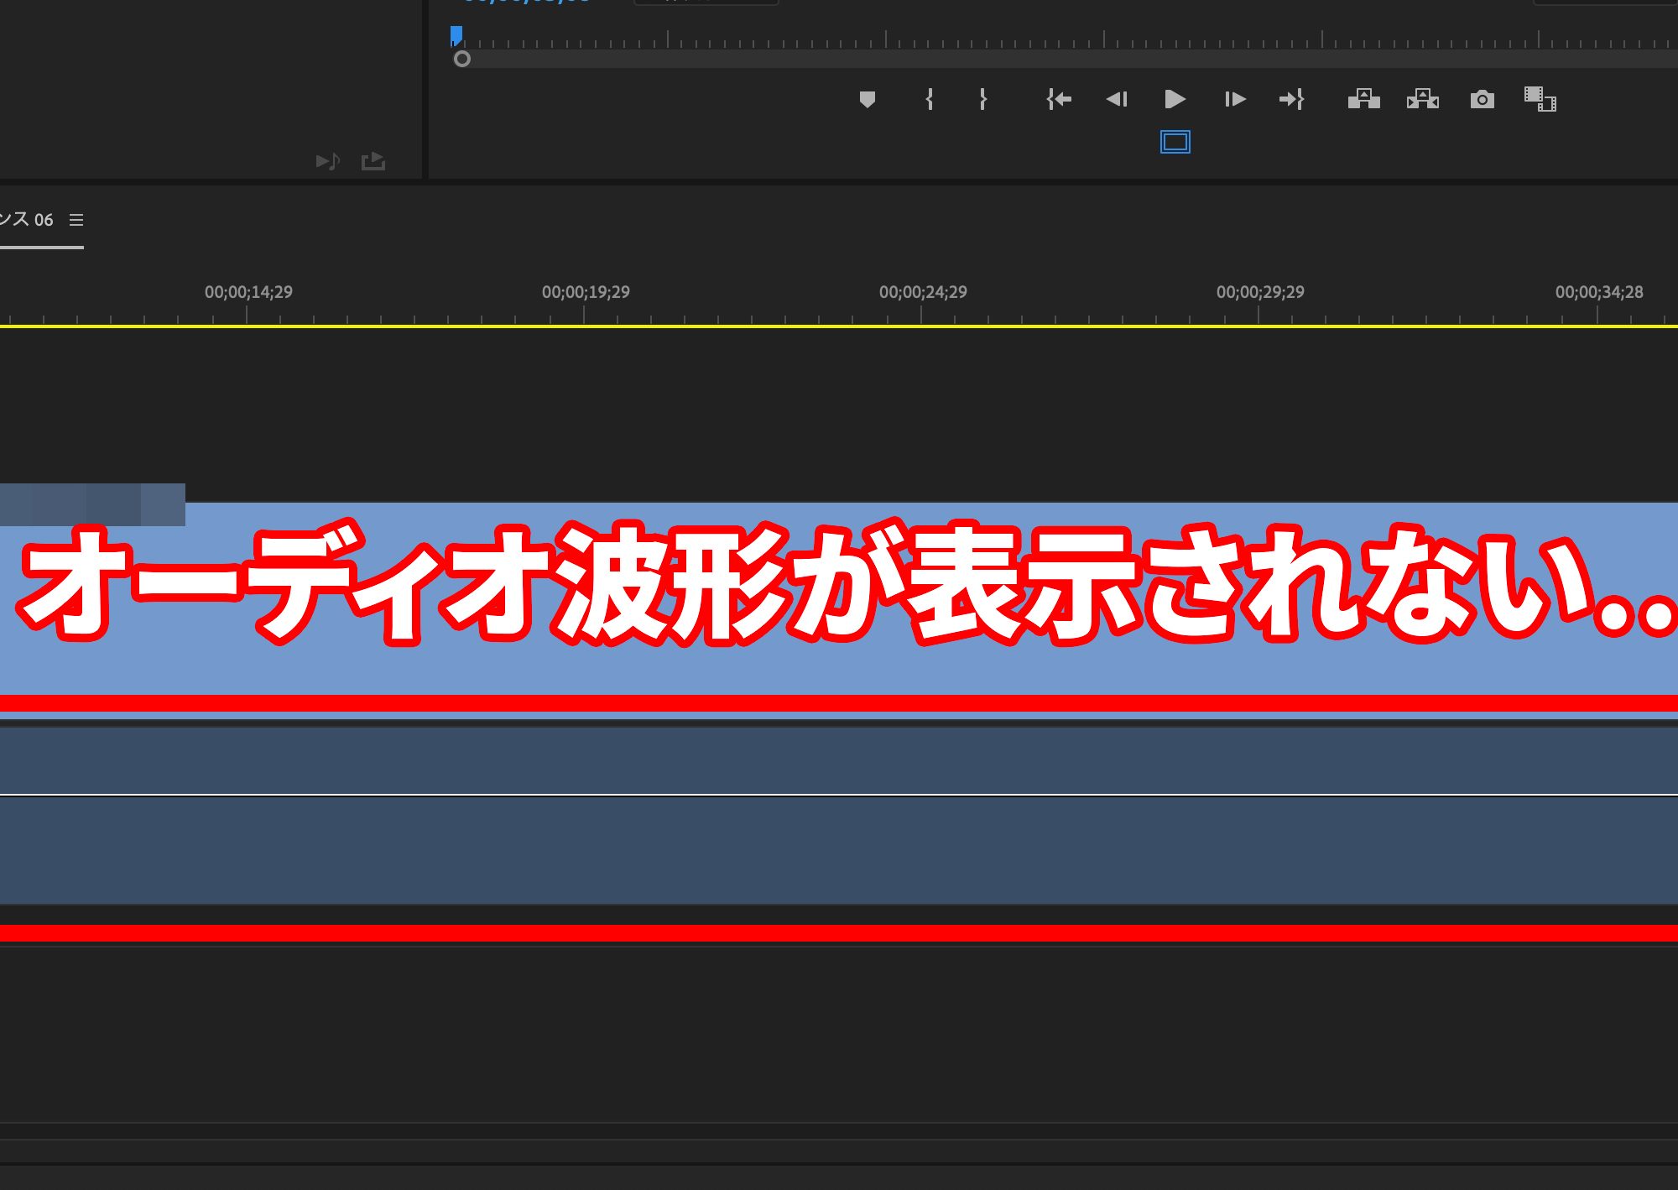The image size is (1678, 1190).
Task: Mark Out point with the right brace
Action: [982, 100]
